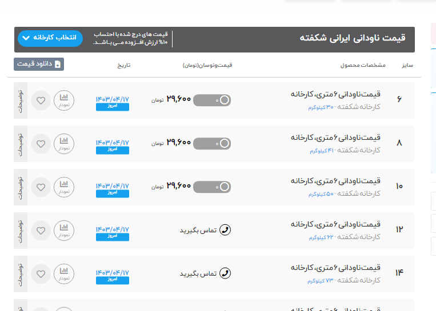Image resolution: width=436 pixels, height=311 pixels.
Task: Expand the توضیحات panel for size 10 row
Action: [21, 187]
